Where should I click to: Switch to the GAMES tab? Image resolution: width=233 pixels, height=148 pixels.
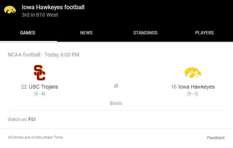pyautogui.click(x=28, y=33)
